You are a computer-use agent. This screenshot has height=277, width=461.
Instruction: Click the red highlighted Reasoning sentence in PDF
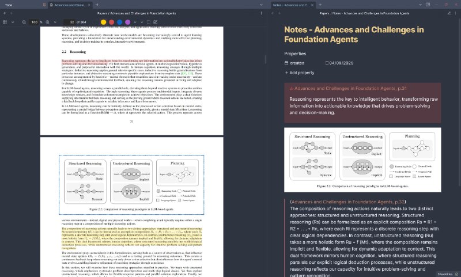(x=131, y=62)
